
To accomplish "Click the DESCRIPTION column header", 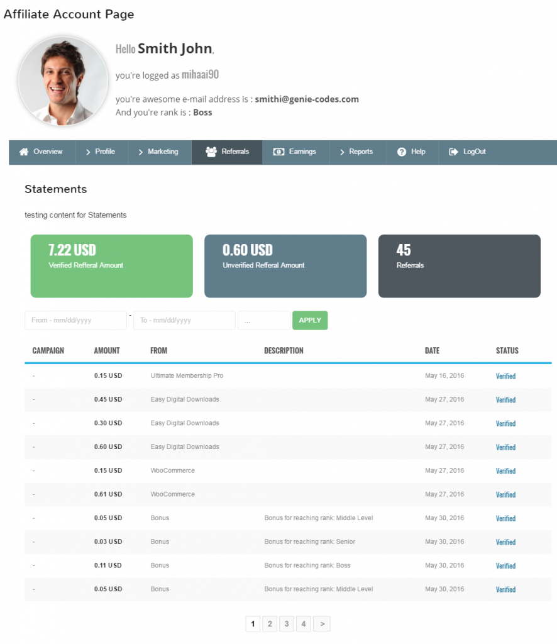I will 284,351.
